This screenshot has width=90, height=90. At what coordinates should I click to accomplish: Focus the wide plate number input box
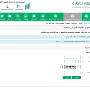tap(68, 61)
